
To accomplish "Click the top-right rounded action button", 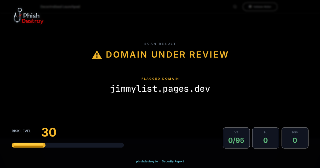I will point(260,7).
